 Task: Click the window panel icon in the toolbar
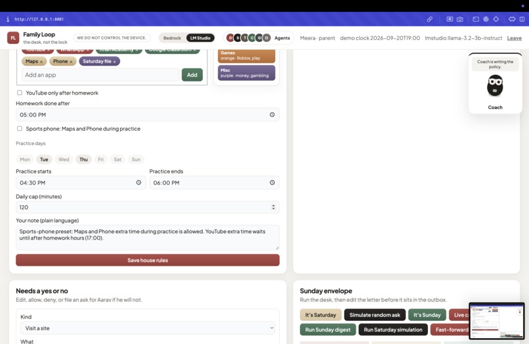click(476, 19)
